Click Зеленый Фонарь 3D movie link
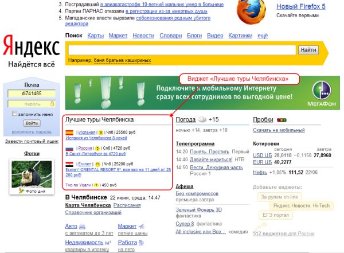Screen dimensions: 344x253 [198, 210]
